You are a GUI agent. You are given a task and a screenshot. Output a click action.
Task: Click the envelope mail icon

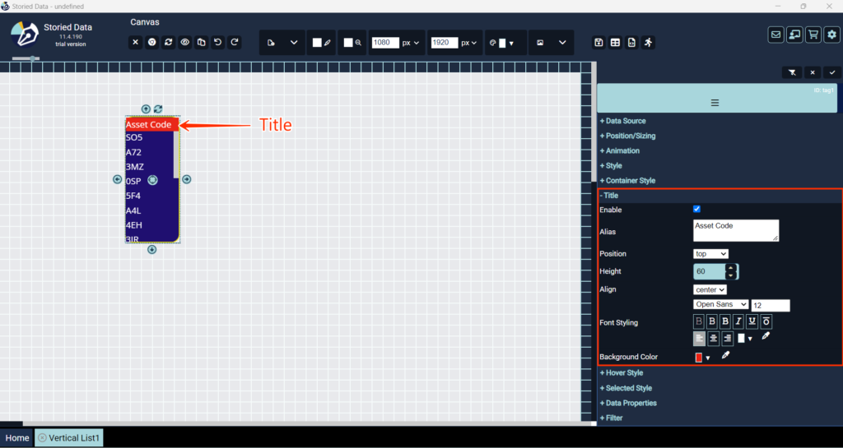click(775, 35)
